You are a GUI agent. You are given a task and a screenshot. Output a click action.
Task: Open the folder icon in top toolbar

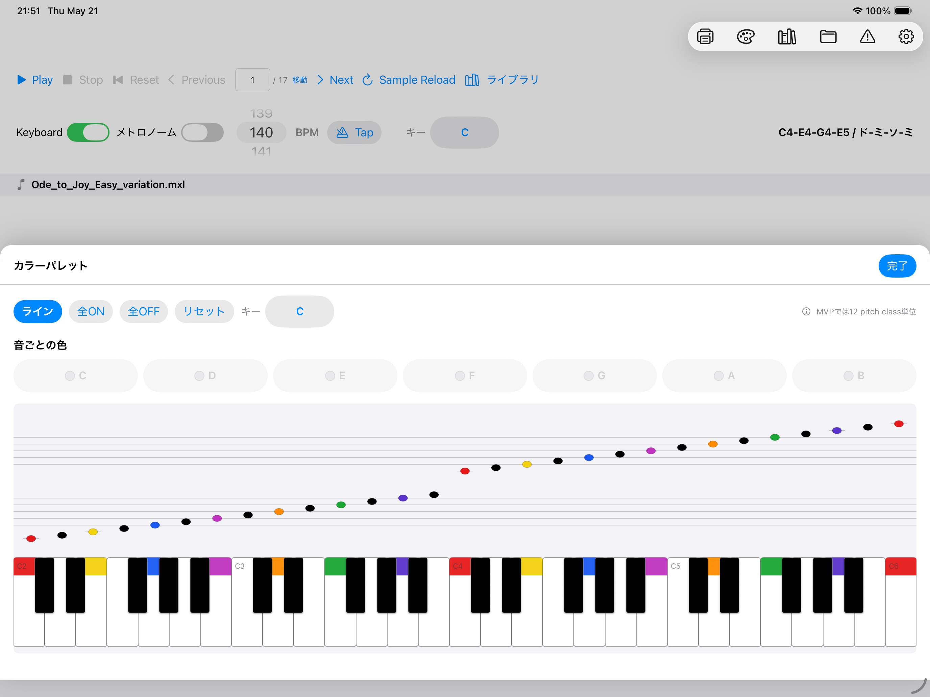point(828,36)
